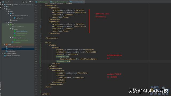Click the maven-surefire-plugin artifactId line
171x96 pixels.
pyautogui.click(x=76, y=52)
